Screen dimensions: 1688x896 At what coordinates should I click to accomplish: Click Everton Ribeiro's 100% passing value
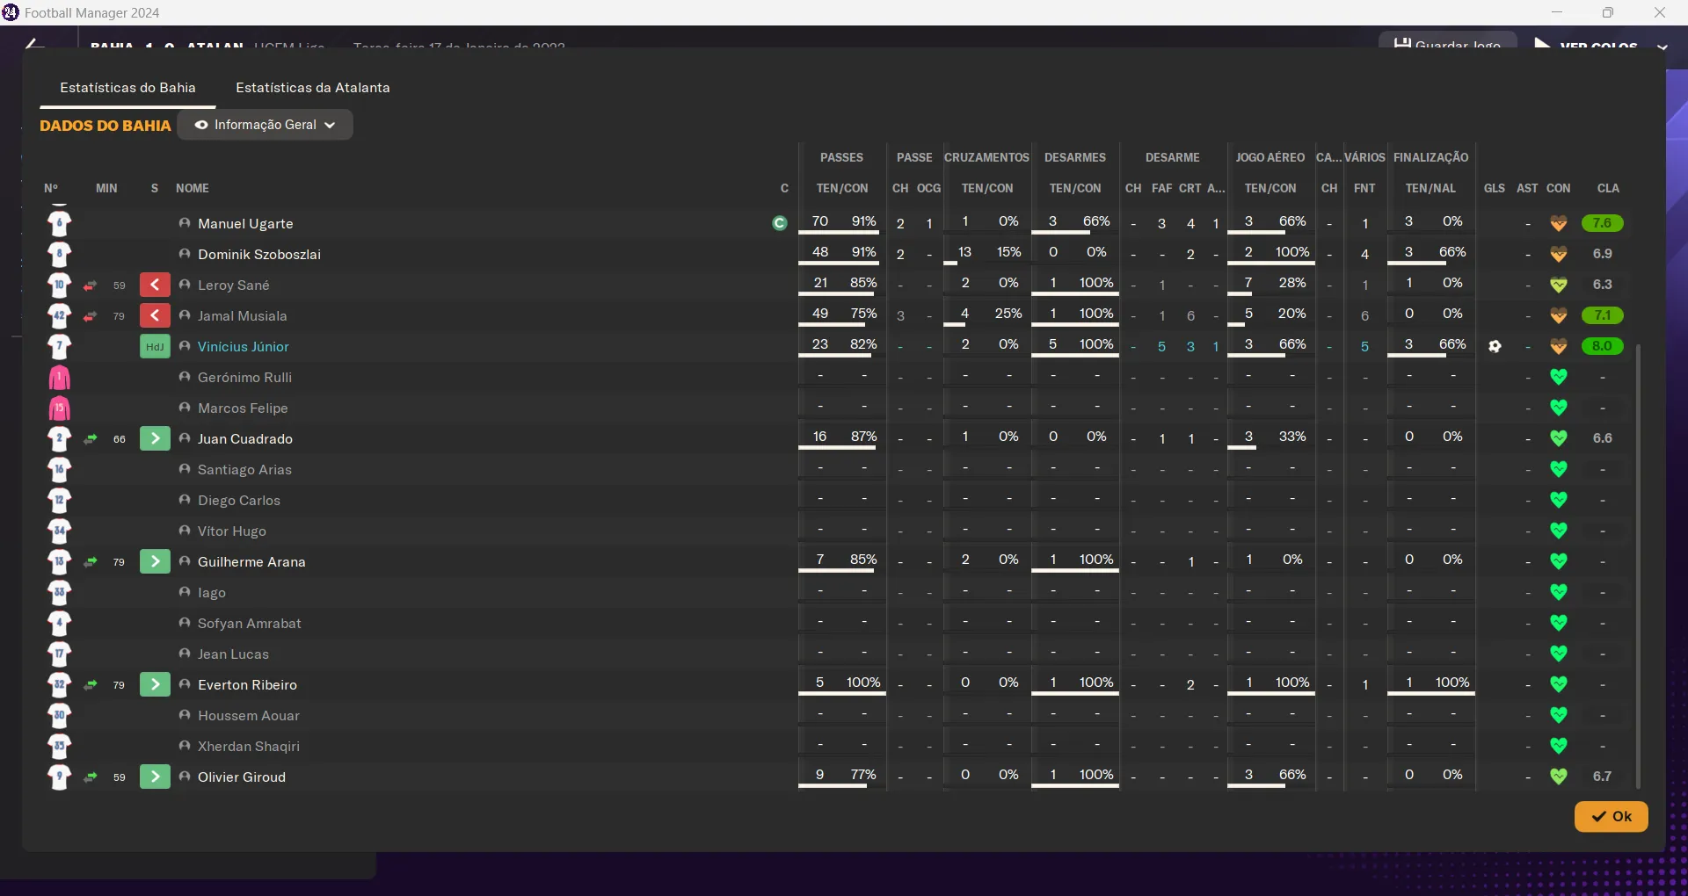click(863, 683)
